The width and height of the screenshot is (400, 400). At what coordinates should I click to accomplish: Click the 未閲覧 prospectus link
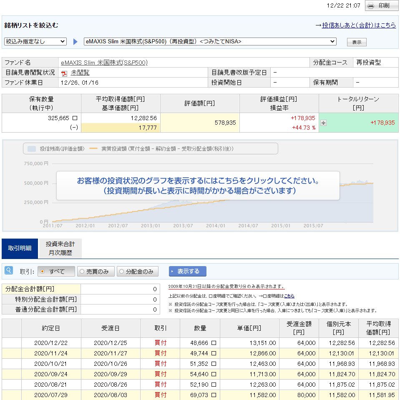click(x=80, y=73)
